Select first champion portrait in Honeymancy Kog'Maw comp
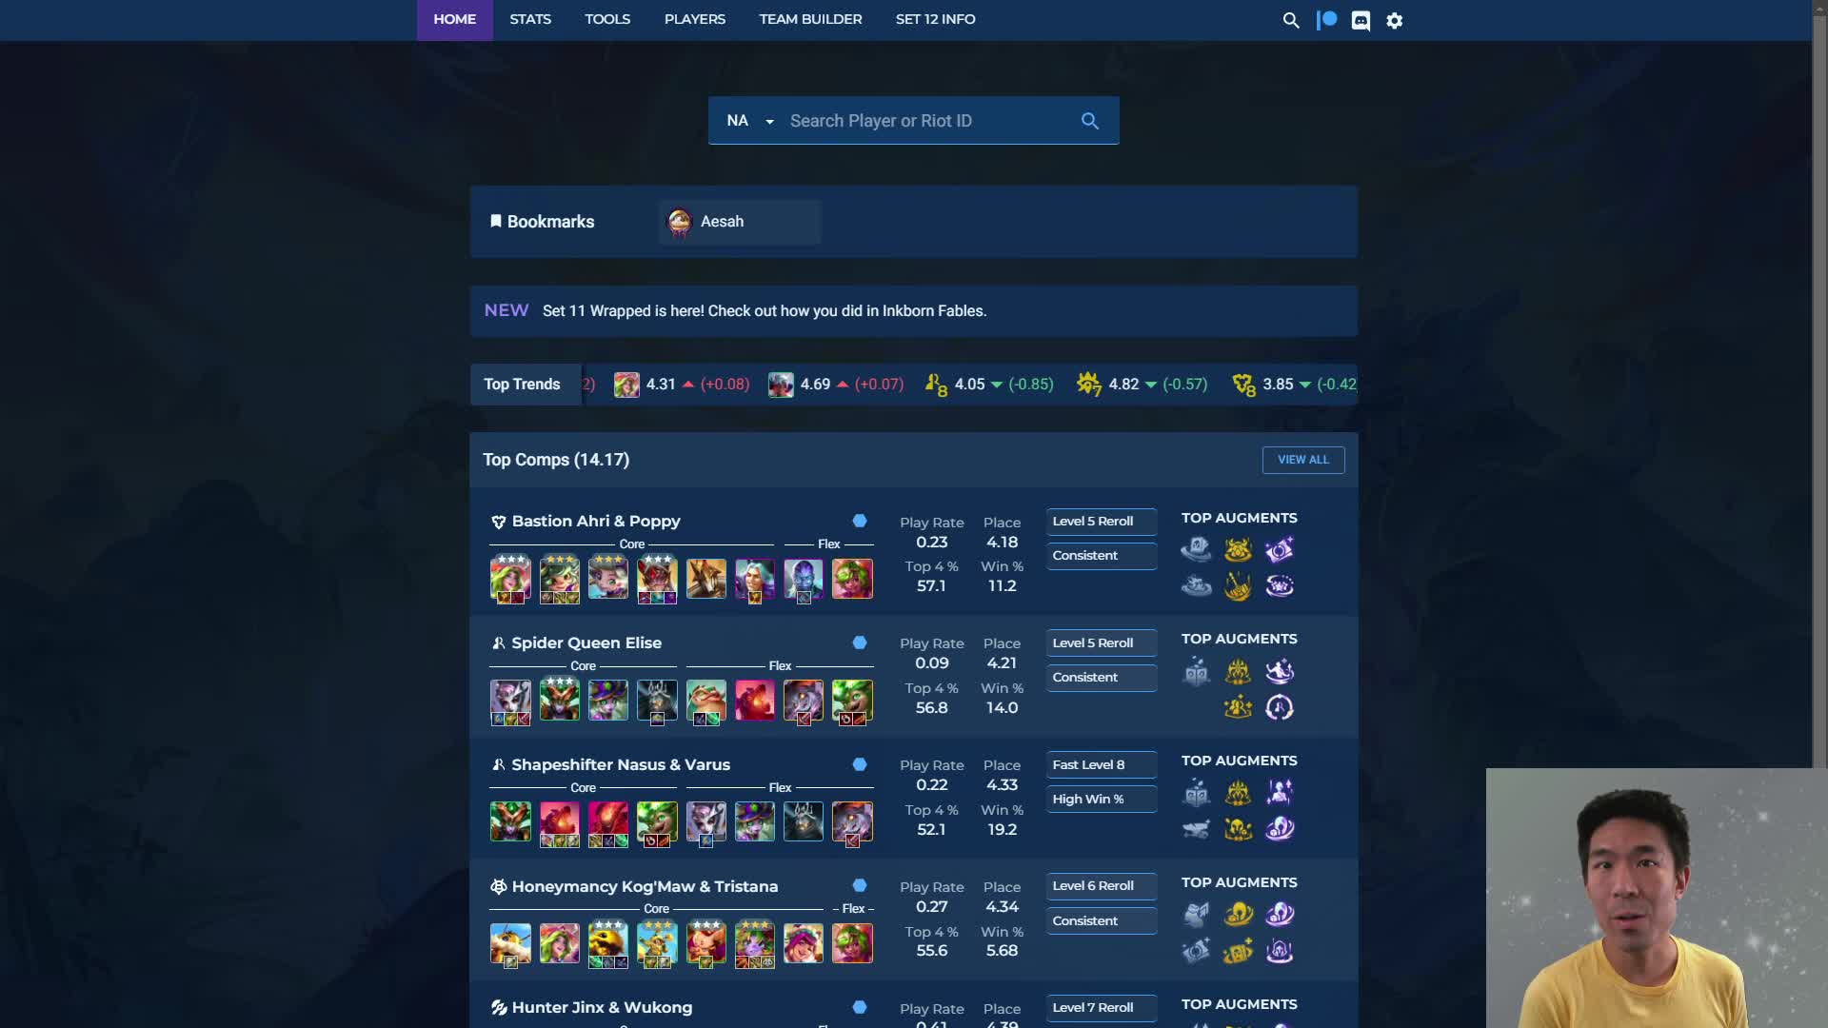The image size is (1828, 1028). pos(510,943)
